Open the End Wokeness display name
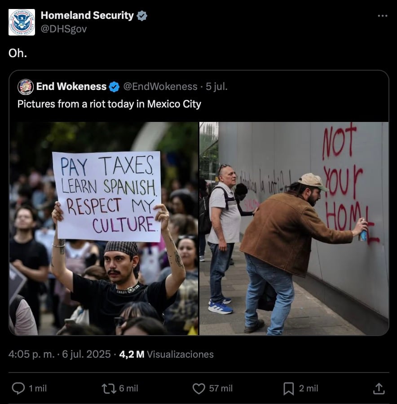The height and width of the screenshot is (404, 397). point(71,86)
